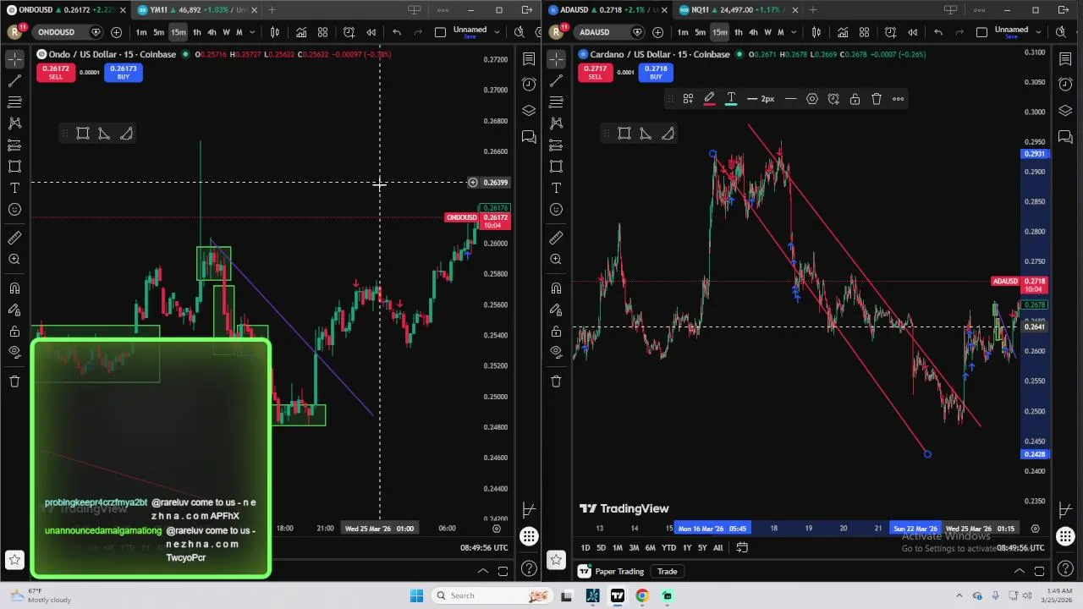The width and height of the screenshot is (1083, 609).
Task: Select geometric shapes tool in ONDOUSD window
Action: tap(14, 167)
